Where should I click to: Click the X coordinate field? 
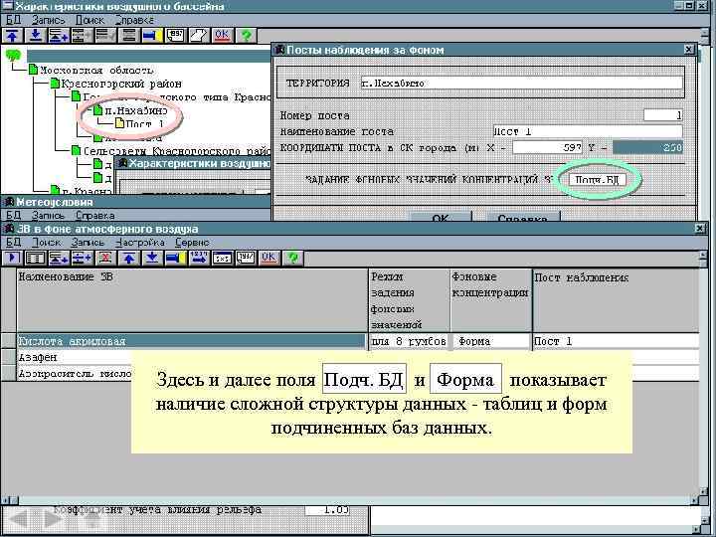tap(547, 147)
